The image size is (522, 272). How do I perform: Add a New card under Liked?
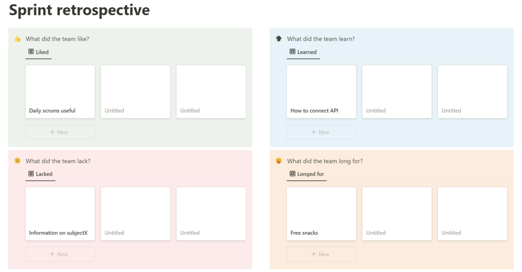tap(60, 132)
